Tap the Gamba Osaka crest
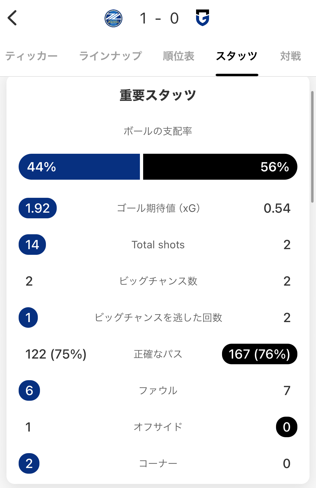 pyautogui.click(x=203, y=18)
